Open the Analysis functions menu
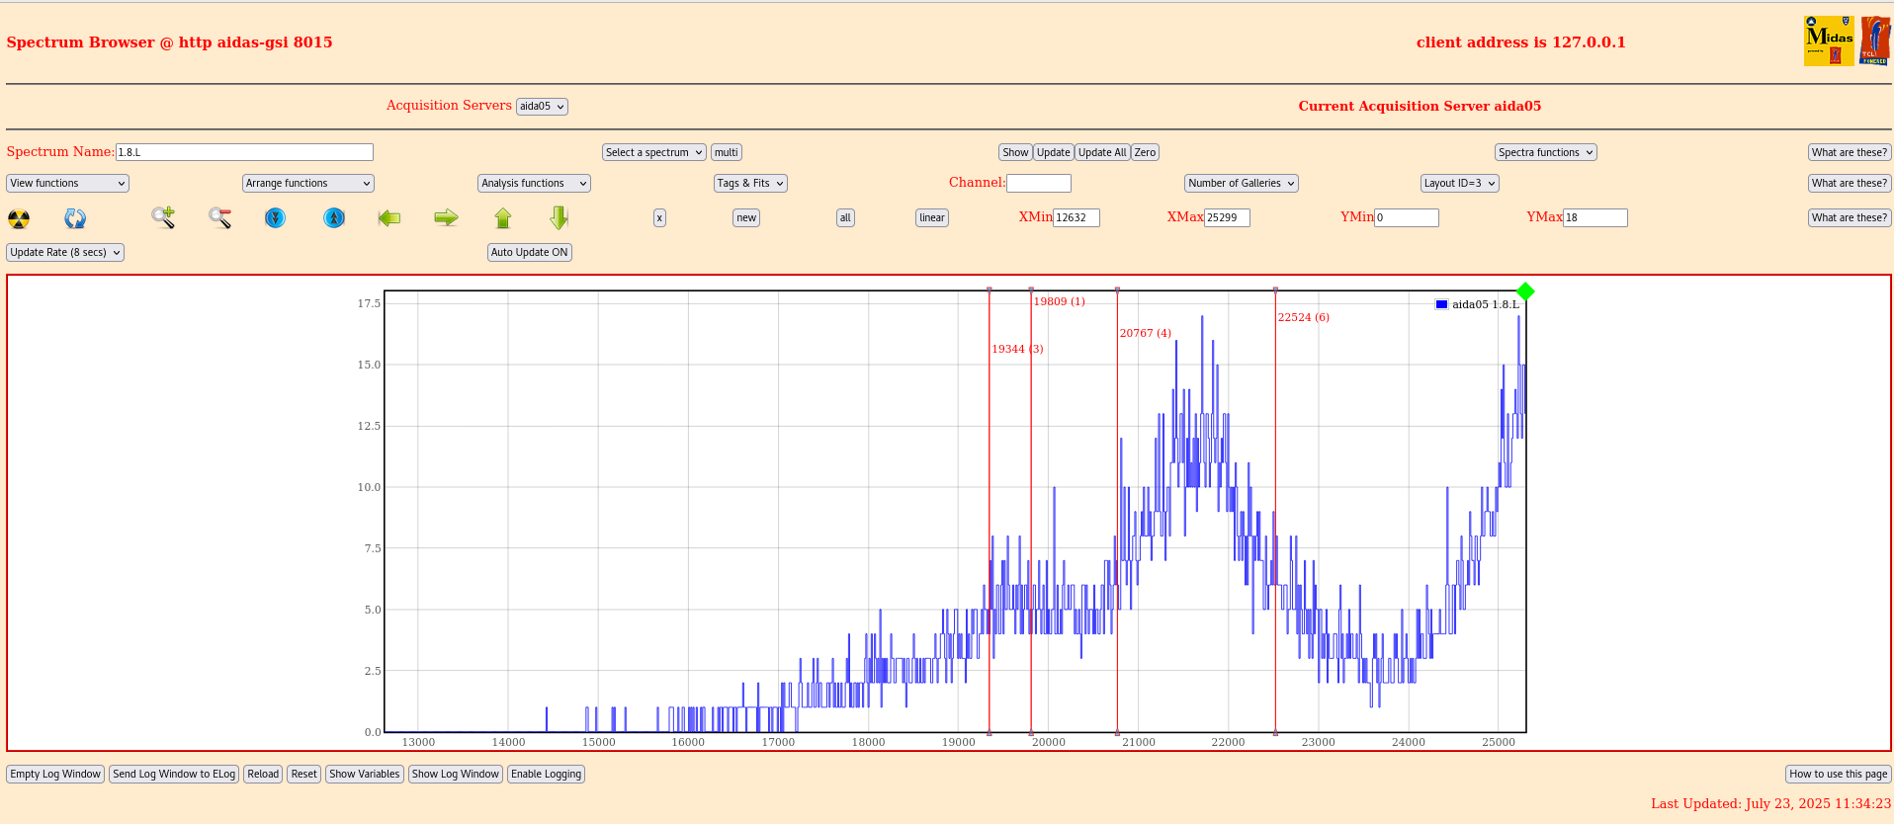Viewport: 1894px width, 824px height. [534, 183]
